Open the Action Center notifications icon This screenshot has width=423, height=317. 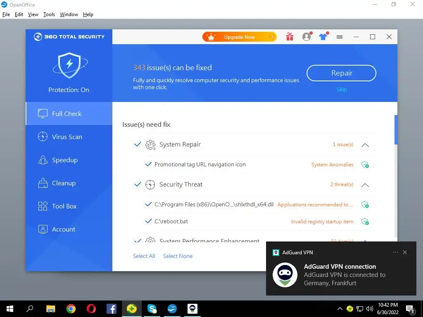(x=410, y=309)
